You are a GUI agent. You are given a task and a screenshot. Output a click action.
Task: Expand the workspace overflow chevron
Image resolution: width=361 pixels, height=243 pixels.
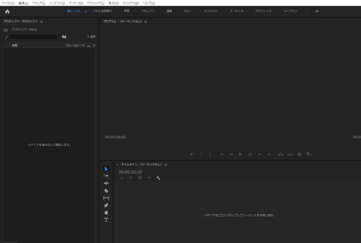pyautogui.click(x=317, y=11)
